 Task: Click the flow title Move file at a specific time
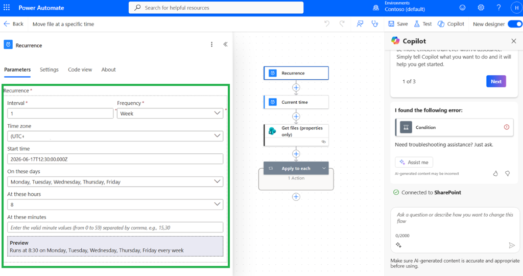point(63,24)
